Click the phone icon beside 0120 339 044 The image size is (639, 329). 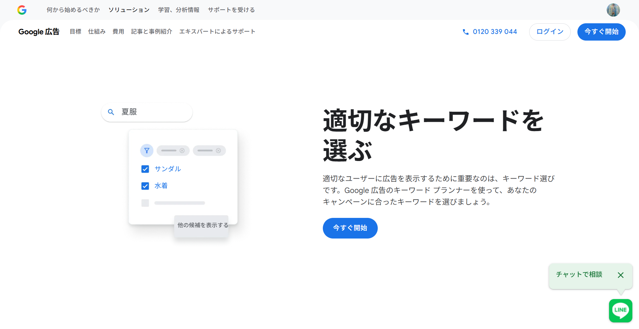click(x=466, y=32)
